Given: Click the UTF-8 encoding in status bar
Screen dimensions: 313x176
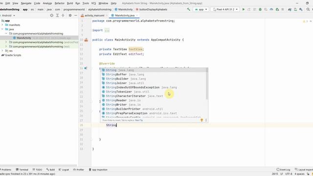Looking at the screenshot, I should pyautogui.click(x=289, y=174).
